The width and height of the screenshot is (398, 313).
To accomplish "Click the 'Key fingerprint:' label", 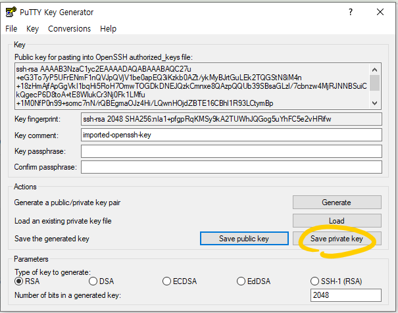I will point(37,119).
